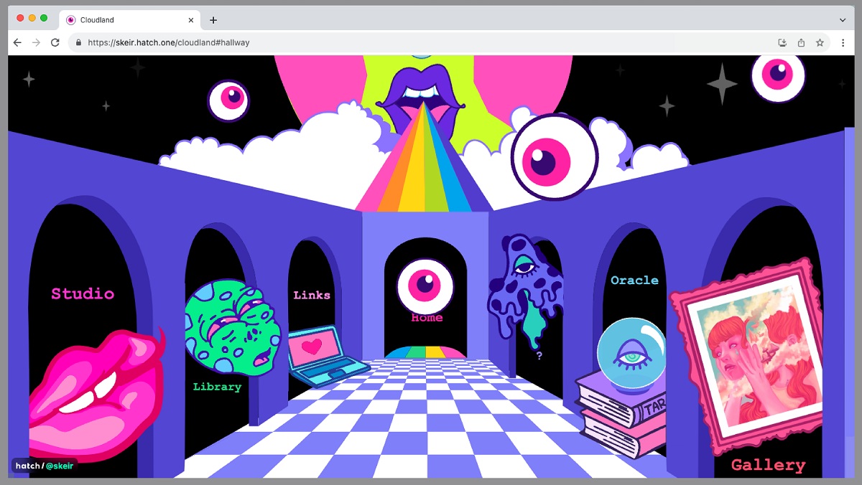Reload the current page

[x=55, y=42]
